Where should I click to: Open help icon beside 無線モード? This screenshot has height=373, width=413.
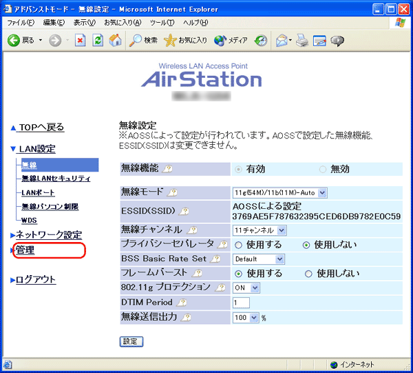pos(173,192)
